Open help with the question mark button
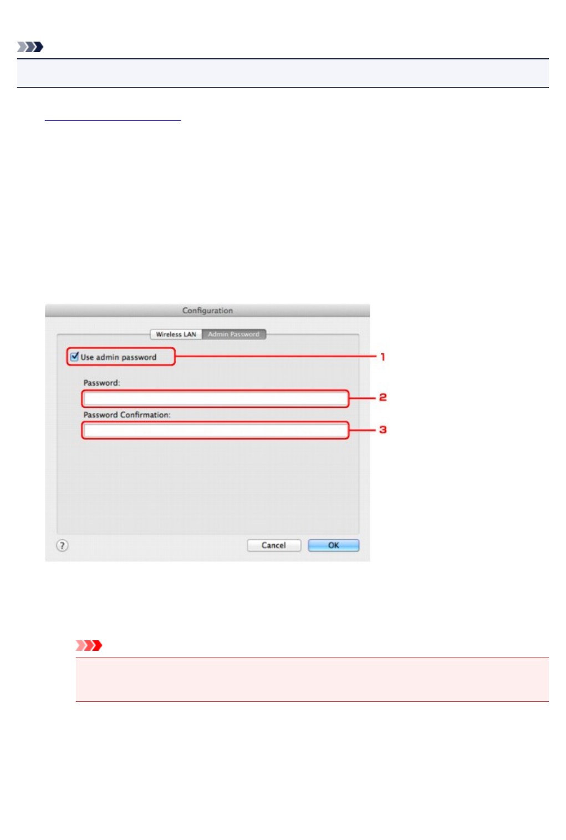This screenshot has height=840, width=566. coord(63,545)
